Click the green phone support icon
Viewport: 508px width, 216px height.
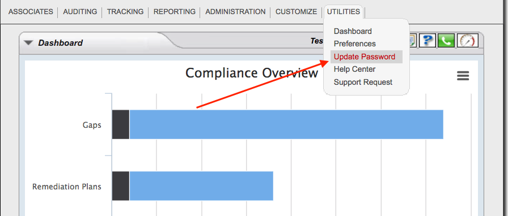click(x=446, y=41)
